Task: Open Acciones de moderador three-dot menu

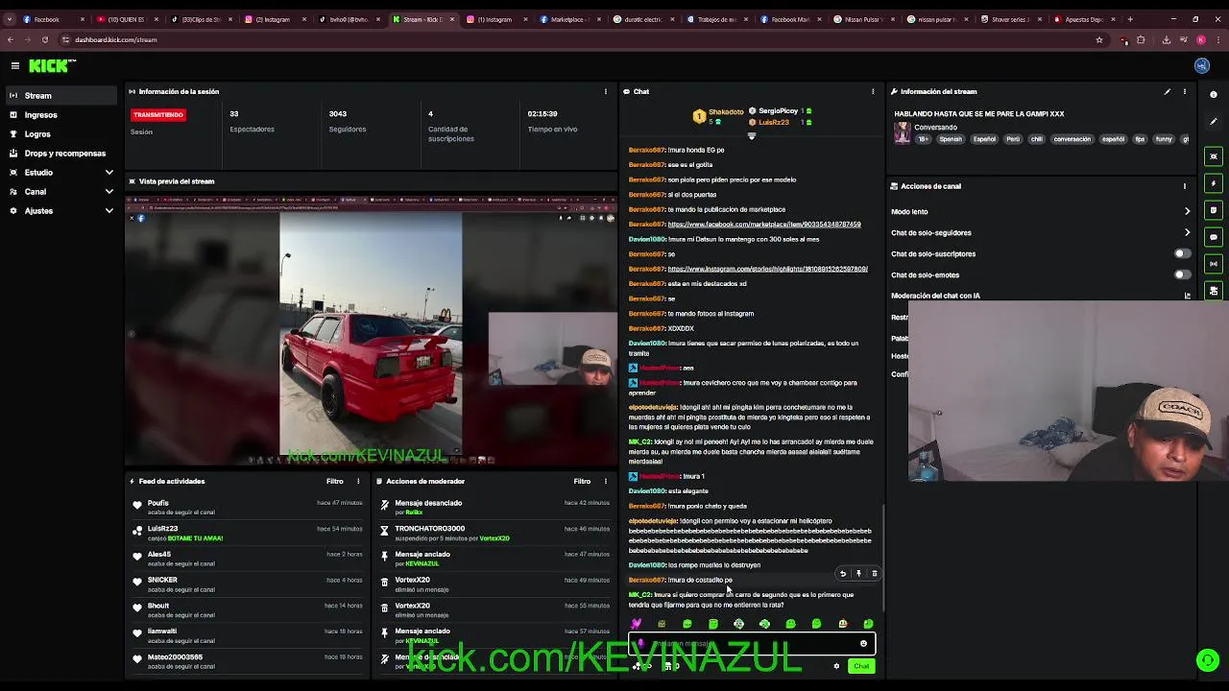Action: 606,481
